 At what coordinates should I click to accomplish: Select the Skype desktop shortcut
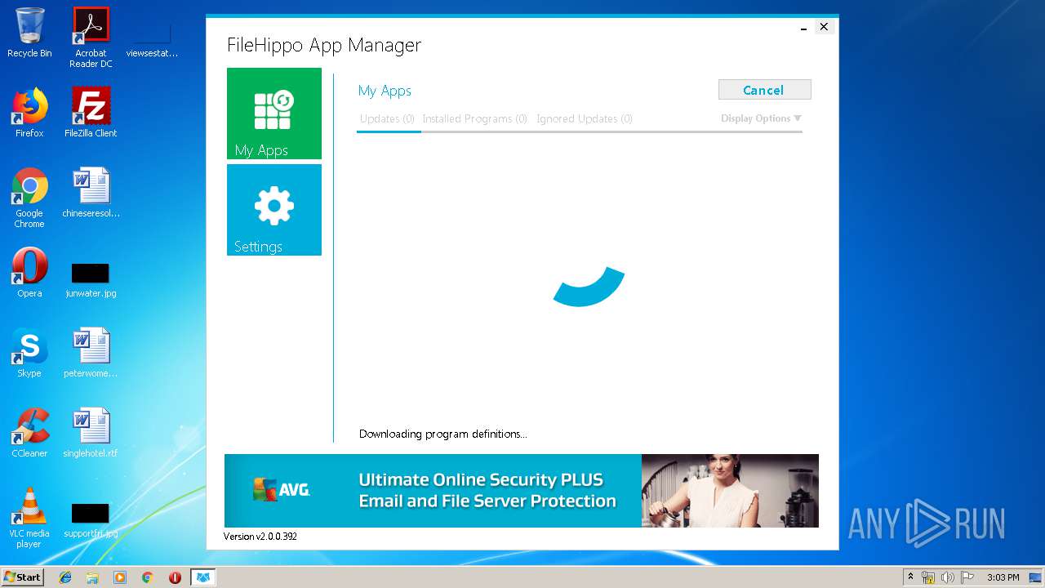(x=29, y=353)
